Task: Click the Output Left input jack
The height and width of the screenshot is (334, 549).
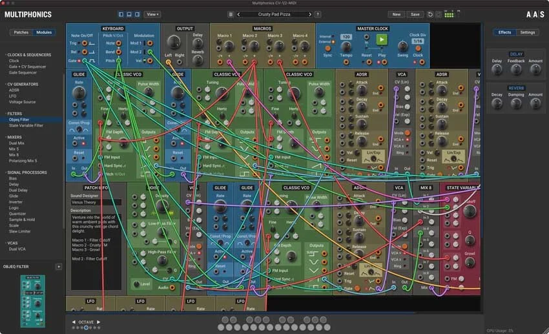Action: (169, 62)
